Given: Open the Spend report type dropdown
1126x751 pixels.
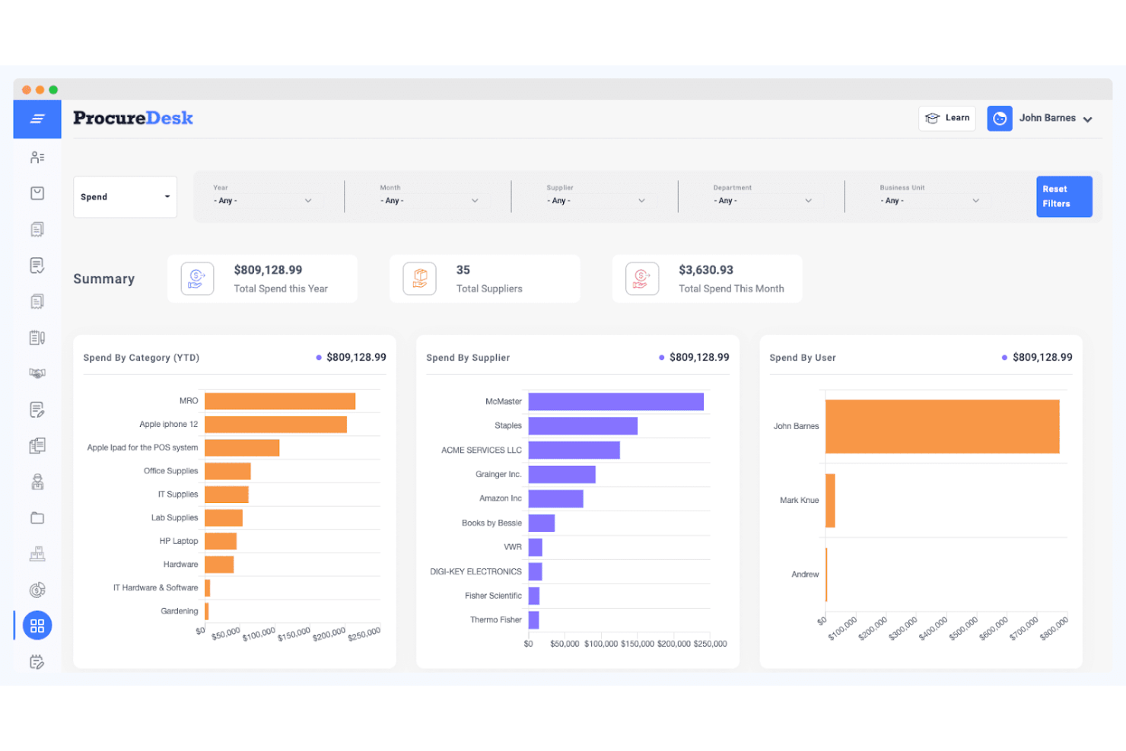Looking at the screenshot, I should pos(126,197).
